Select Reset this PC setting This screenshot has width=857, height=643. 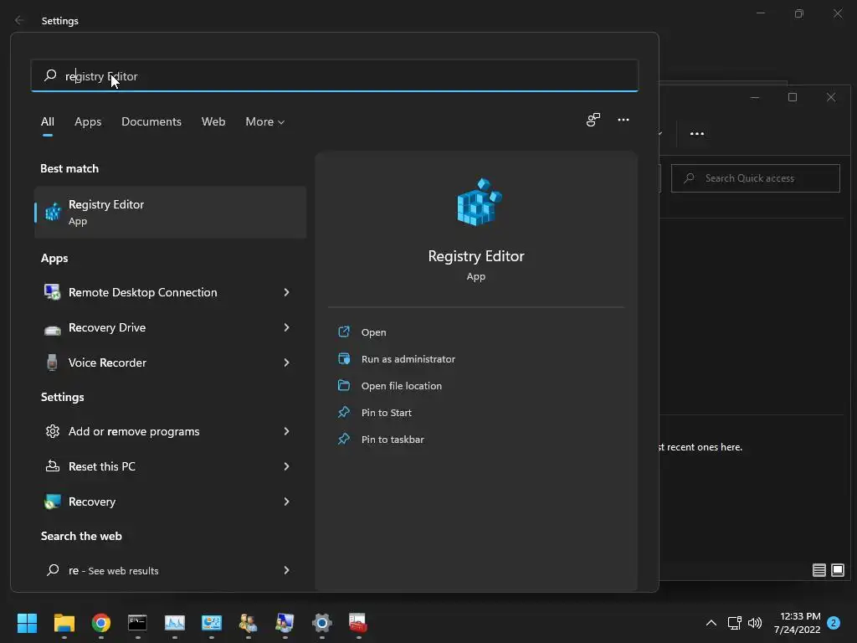coord(170,466)
